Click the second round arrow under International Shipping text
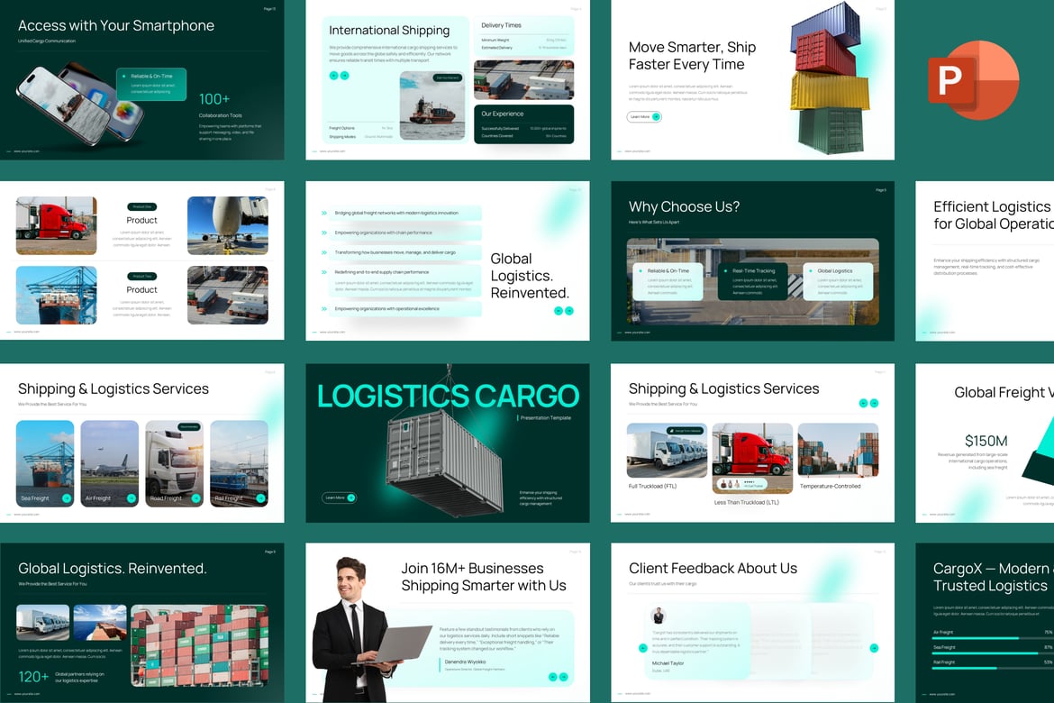This screenshot has height=703, width=1054. pos(344,76)
